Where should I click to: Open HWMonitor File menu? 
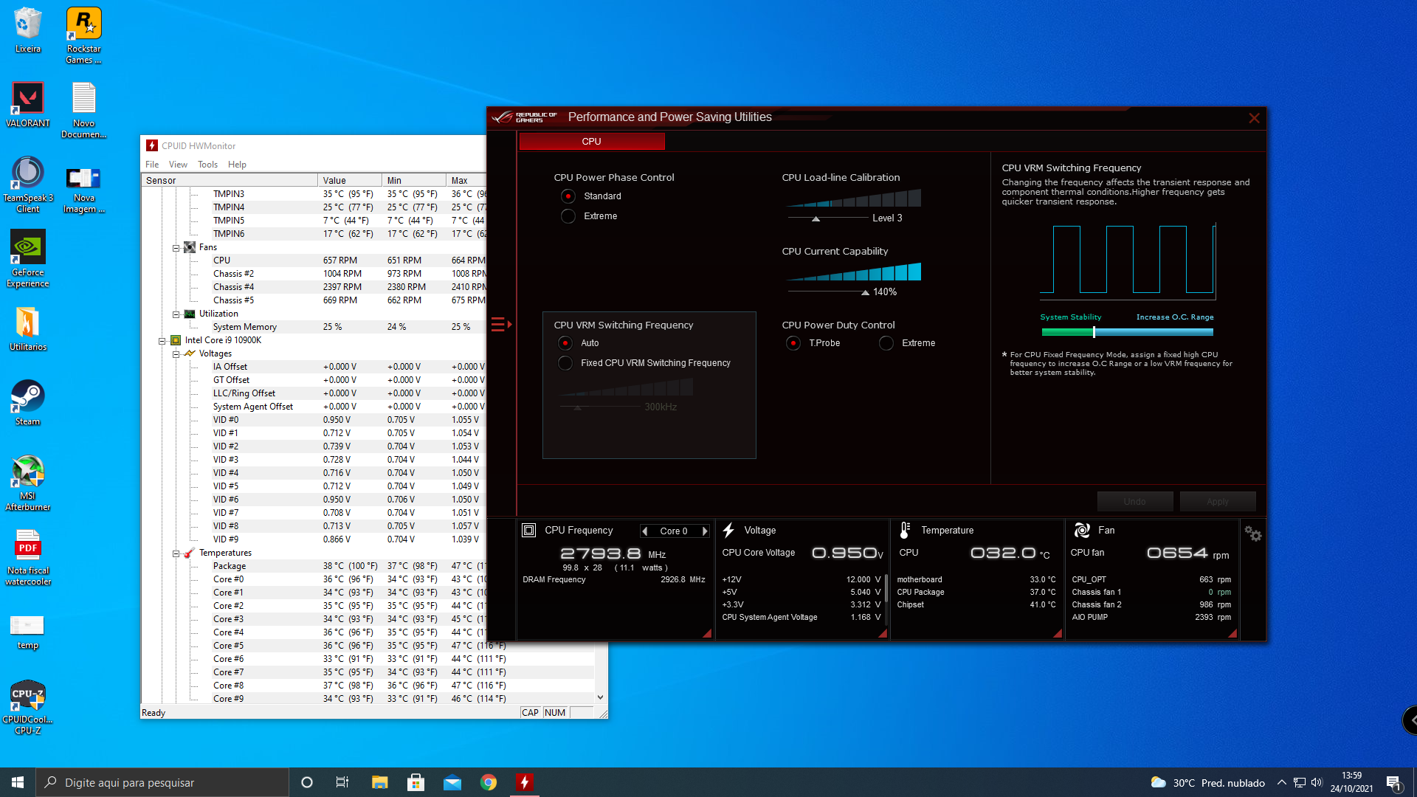pyautogui.click(x=152, y=165)
